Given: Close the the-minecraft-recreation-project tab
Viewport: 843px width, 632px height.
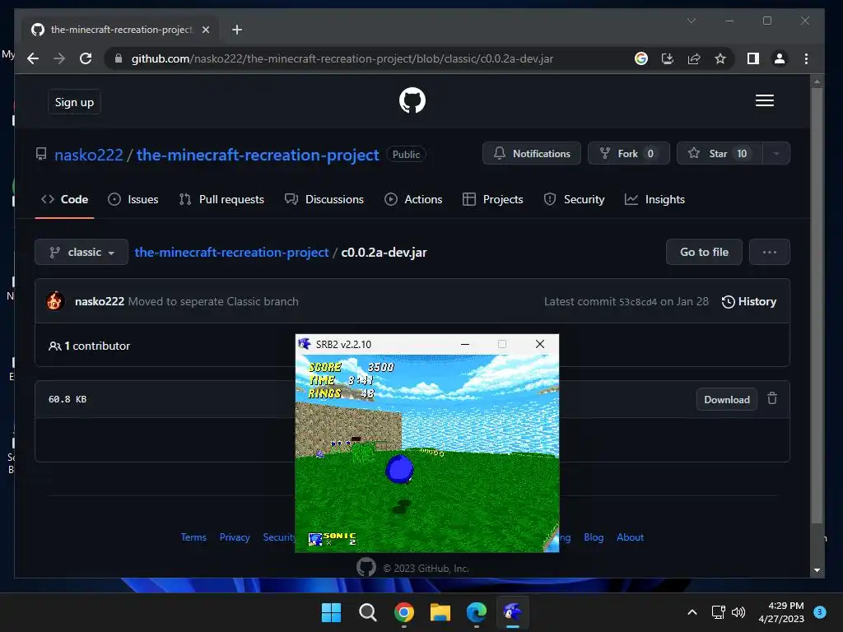Looking at the screenshot, I should [x=205, y=30].
